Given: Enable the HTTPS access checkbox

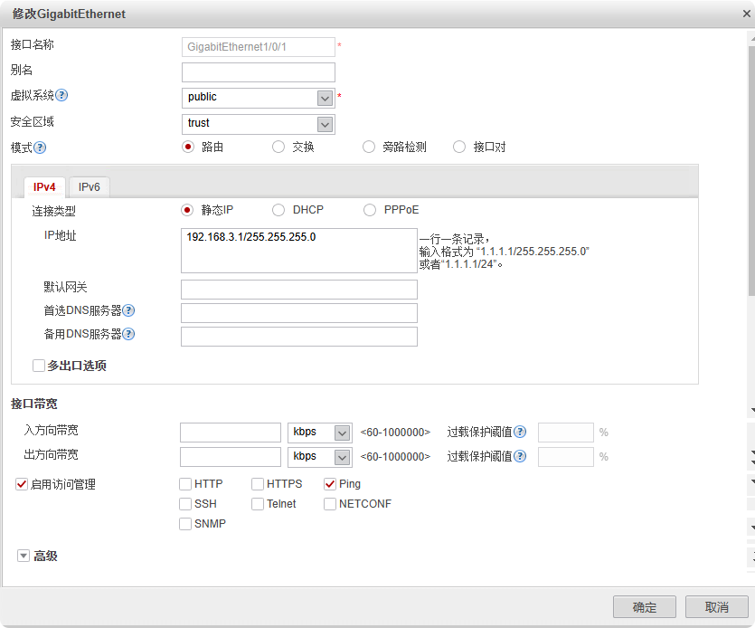Looking at the screenshot, I should coord(259,484).
